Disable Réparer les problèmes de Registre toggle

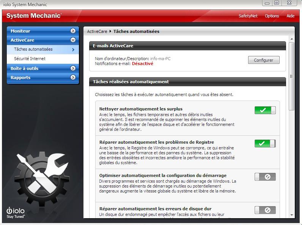pos(265,143)
